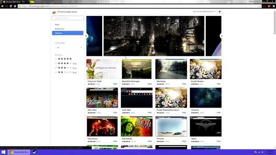Open the Bob Marley theme thumbnail
The width and height of the screenshot is (276, 155).
[x=137, y=127]
